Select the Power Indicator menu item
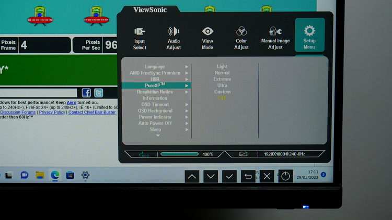 [x=155, y=117]
